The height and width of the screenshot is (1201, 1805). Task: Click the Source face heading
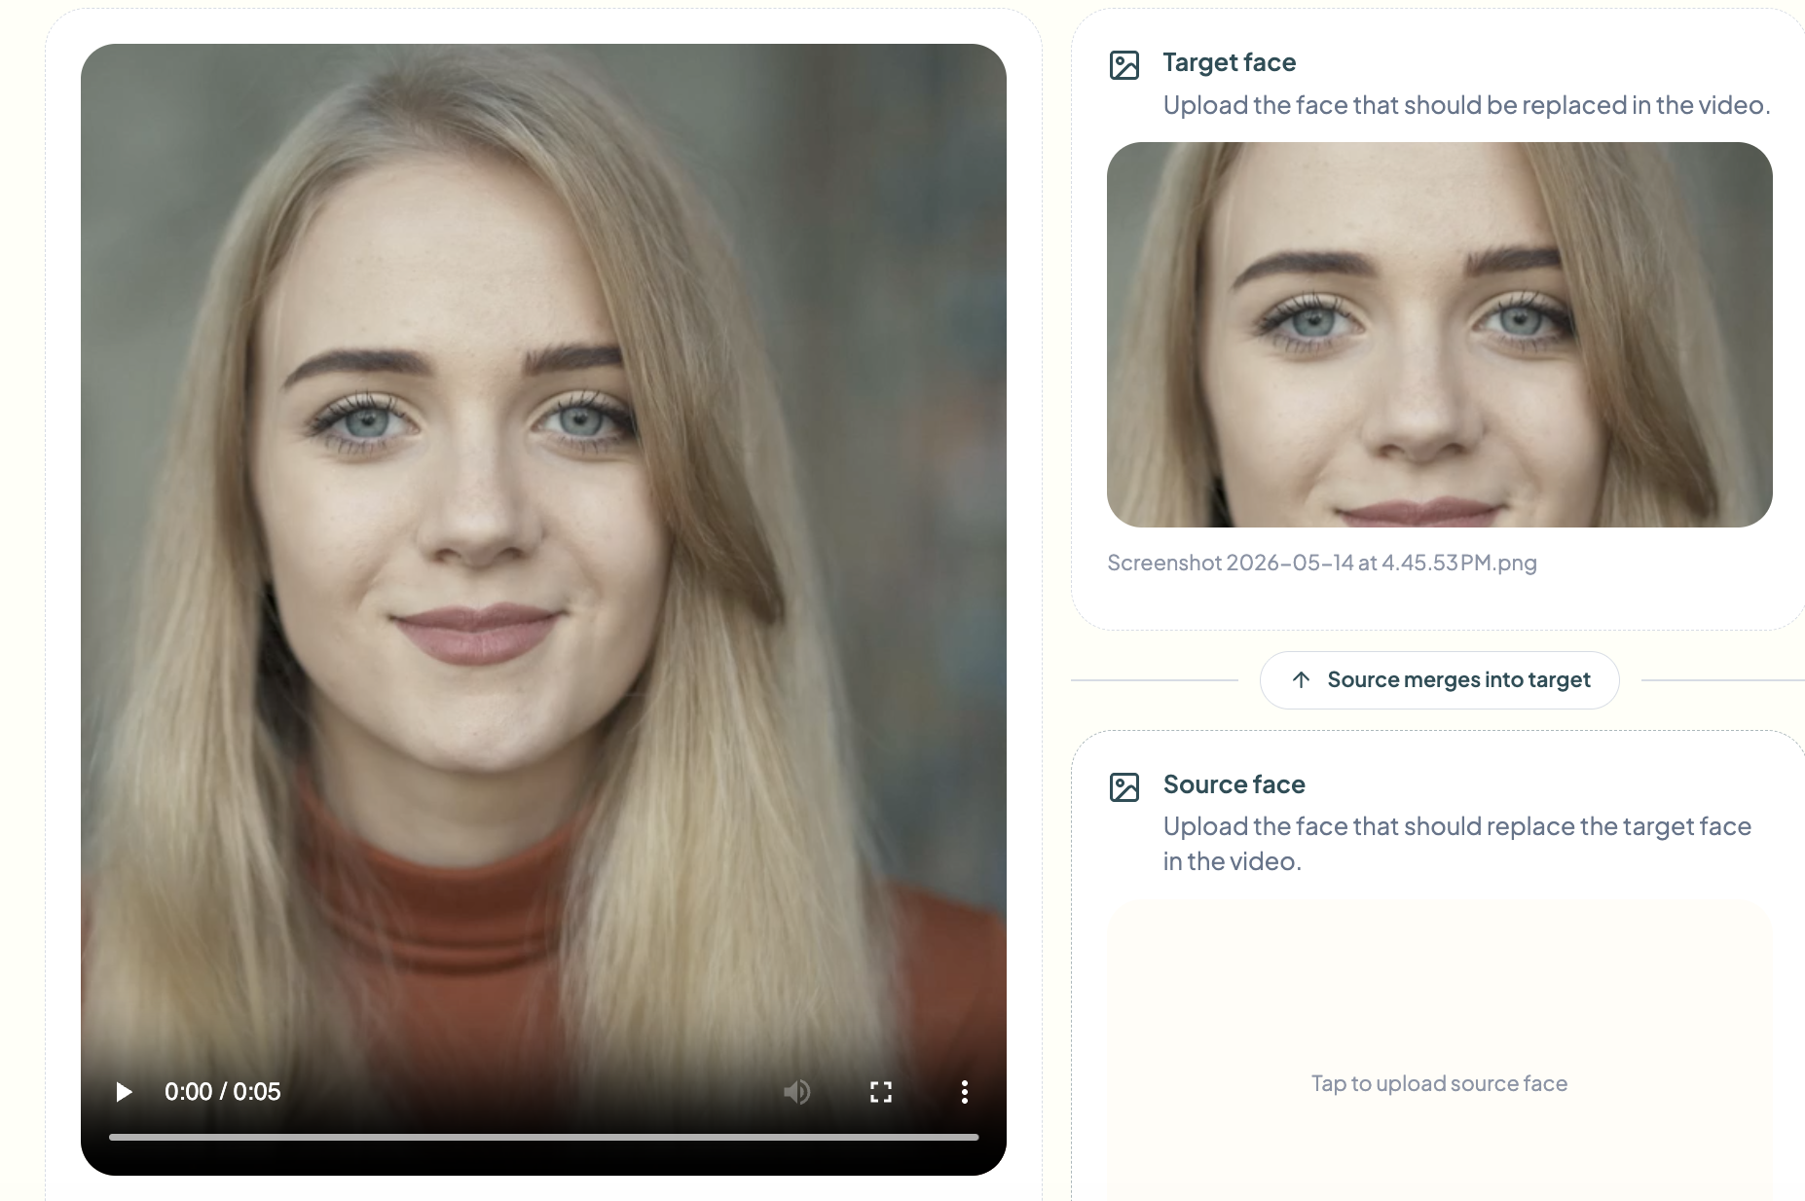(x=1234, y=784)
